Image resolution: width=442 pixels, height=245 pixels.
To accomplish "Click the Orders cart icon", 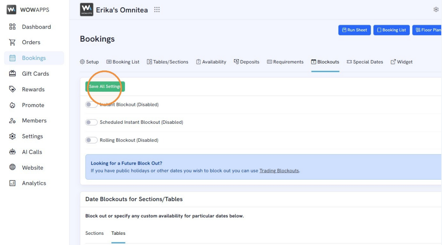I will pos(12,42).
